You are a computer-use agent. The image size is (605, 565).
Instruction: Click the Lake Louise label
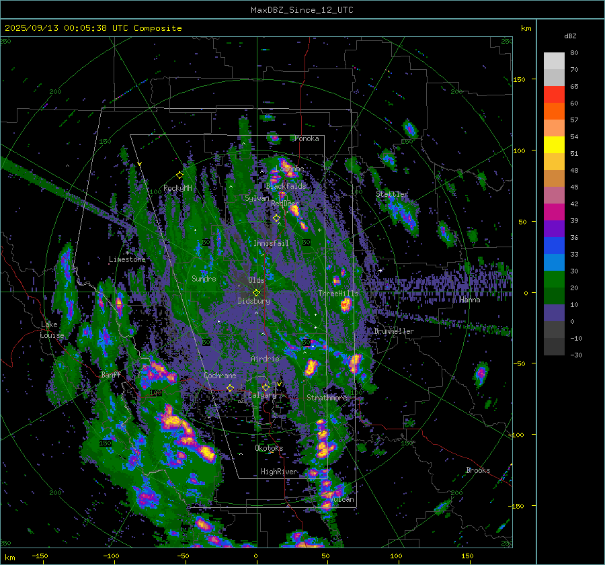52,330
